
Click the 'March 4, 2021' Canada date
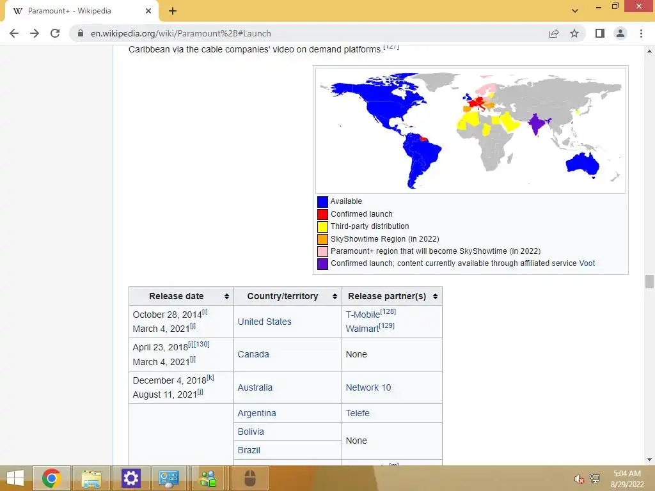(x=161, y=362)
